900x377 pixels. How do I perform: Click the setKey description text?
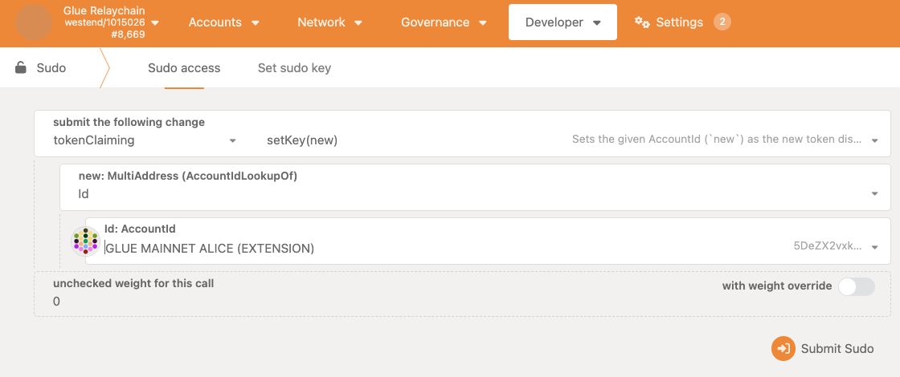pos(717,140)
